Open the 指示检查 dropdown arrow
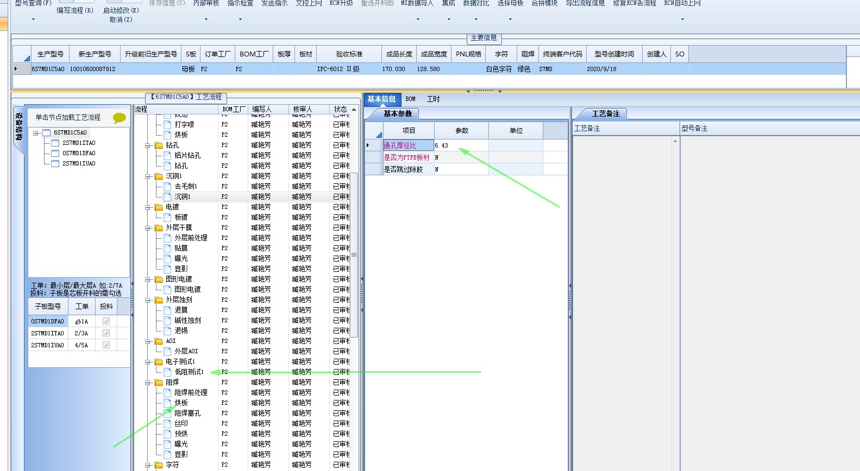The width and height of the screenshot is (860, 471). point(240,20)
